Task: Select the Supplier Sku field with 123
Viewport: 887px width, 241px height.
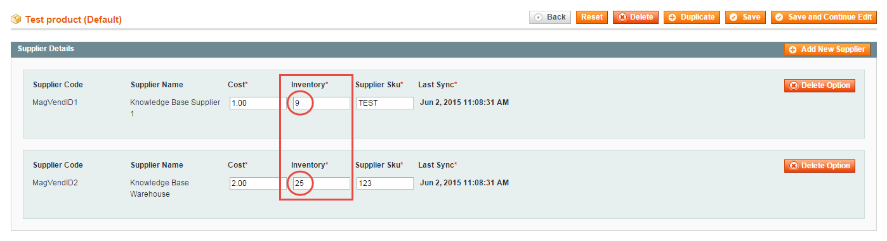Action: click(385, 183)
